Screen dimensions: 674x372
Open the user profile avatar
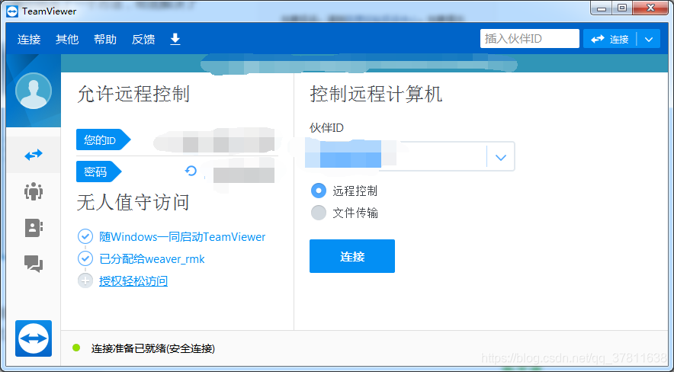[x=34, y=91]
